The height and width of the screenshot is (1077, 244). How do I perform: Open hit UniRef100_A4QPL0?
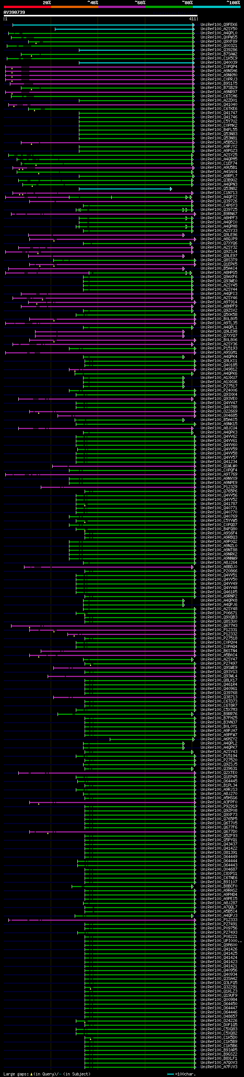point(219,33)
